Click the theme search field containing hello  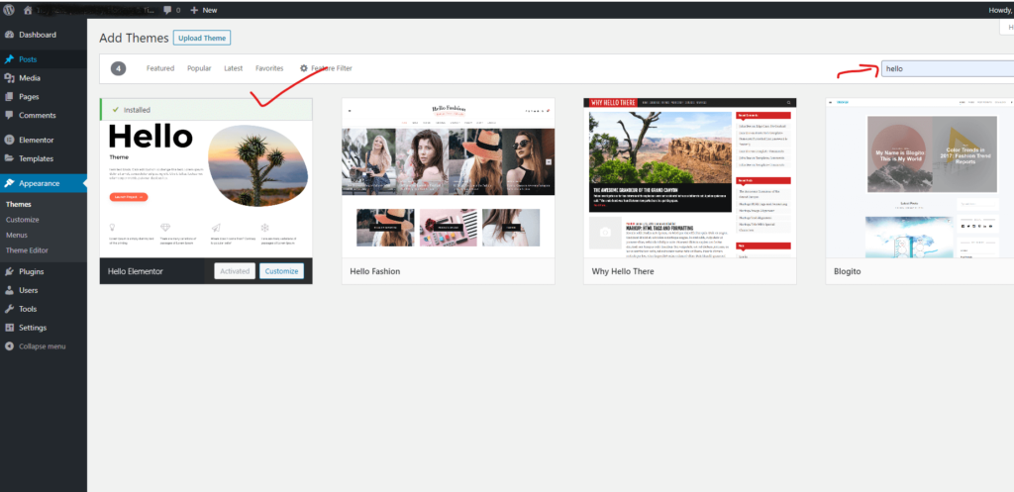point(948,68)
